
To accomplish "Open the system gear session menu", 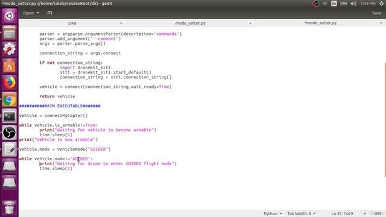I will click(381, 4).
